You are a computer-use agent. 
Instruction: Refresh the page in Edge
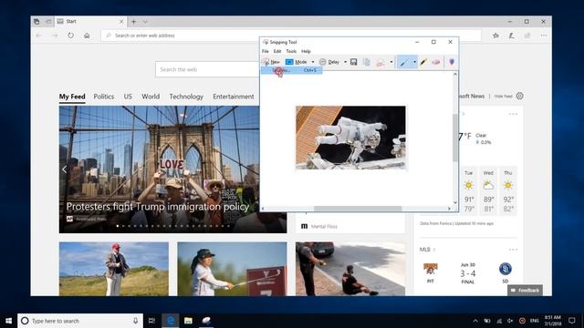click(71, 36)
